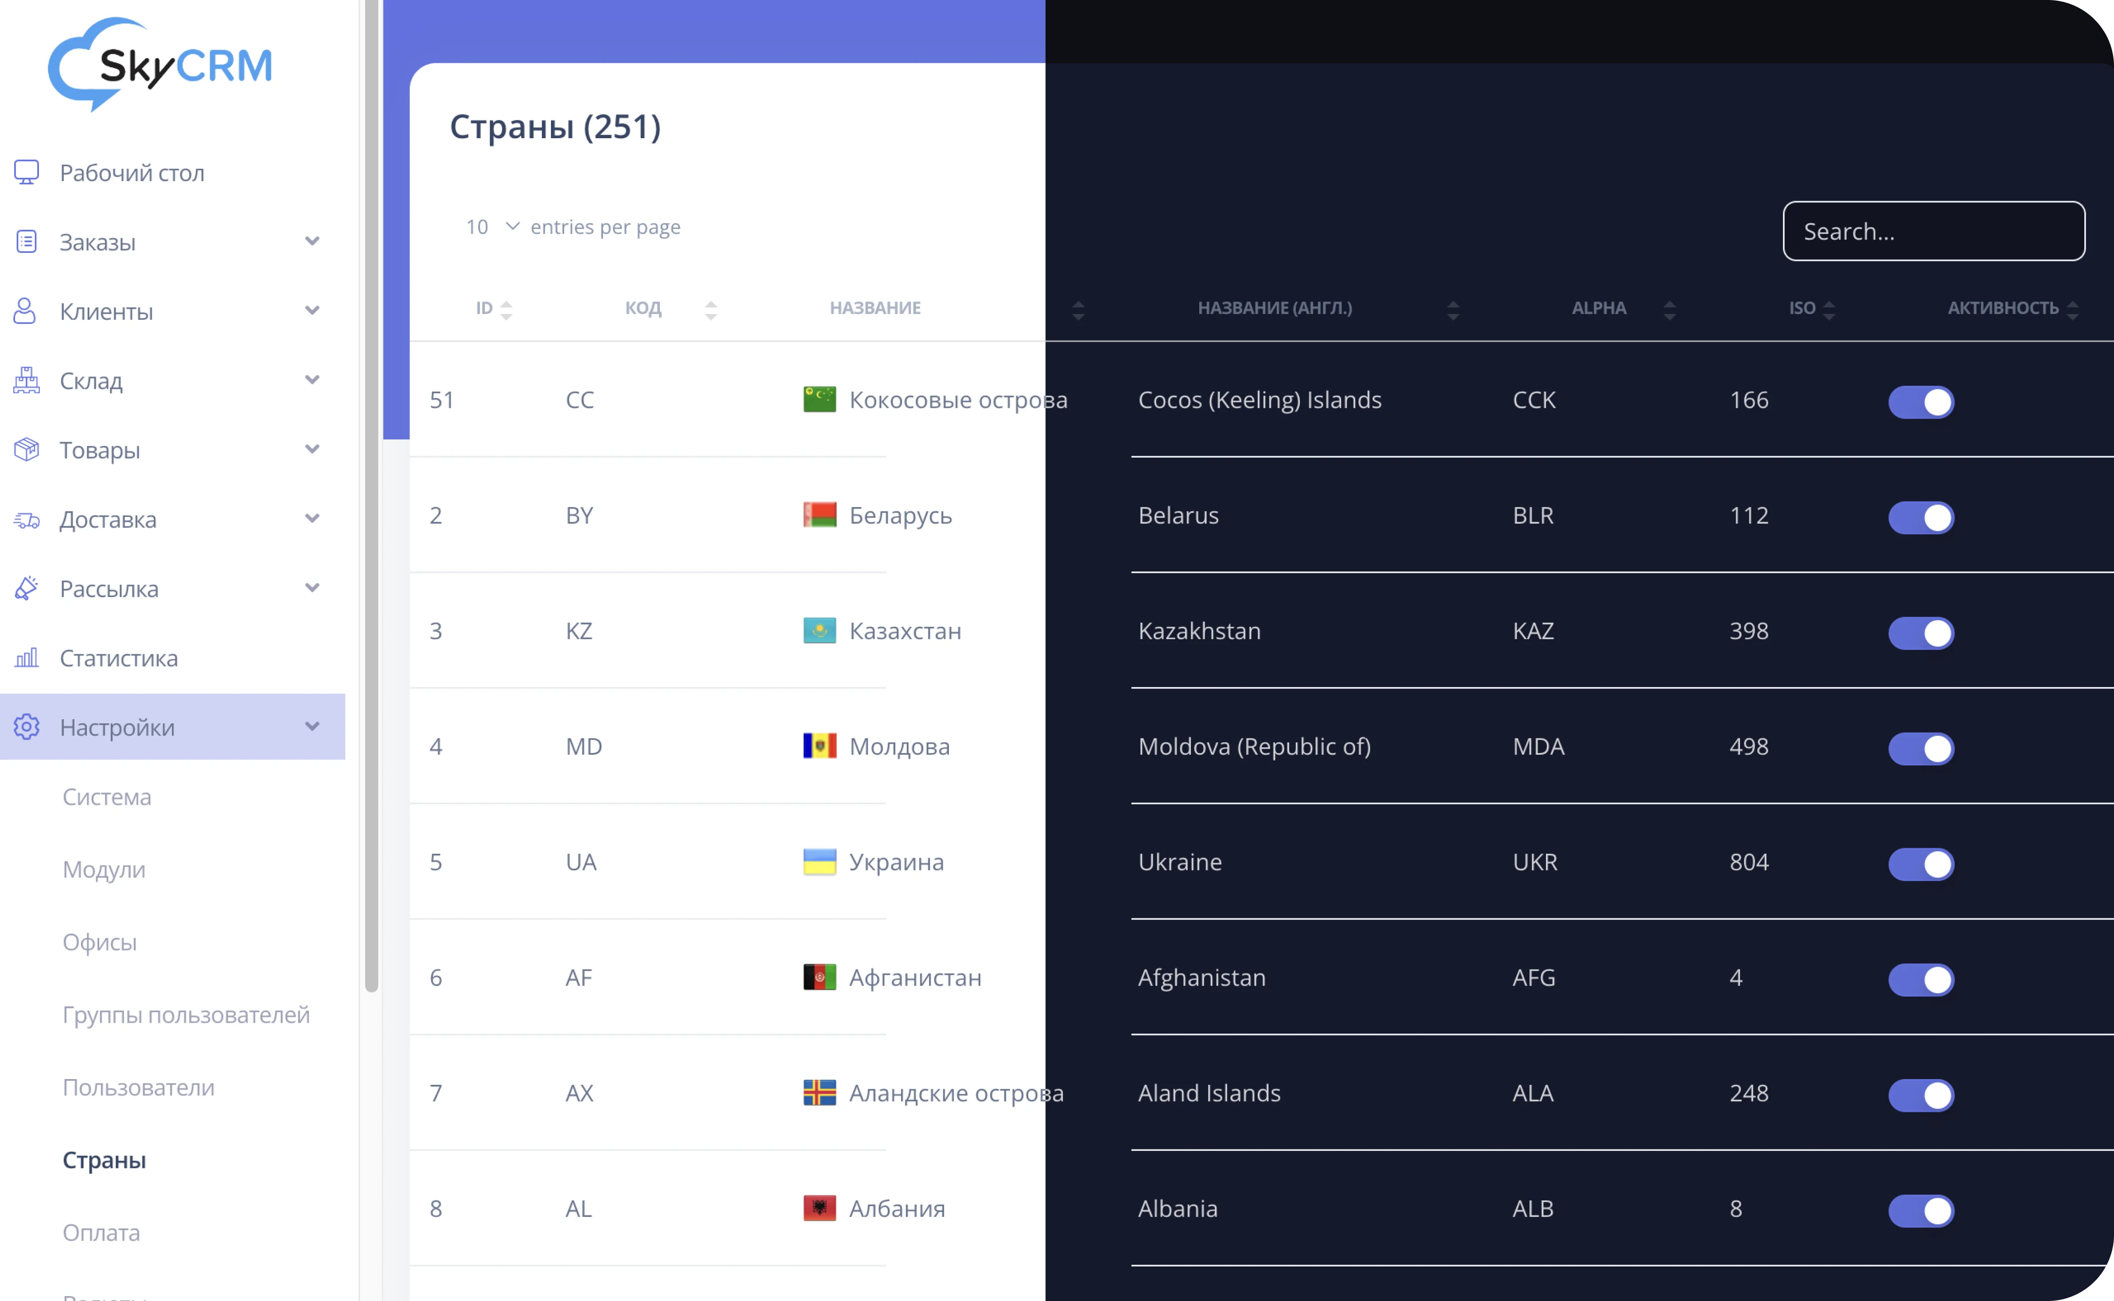The image size is (2114, 1301).
Task: Open the entries per page dropdown
Action: tap(493, 226)
